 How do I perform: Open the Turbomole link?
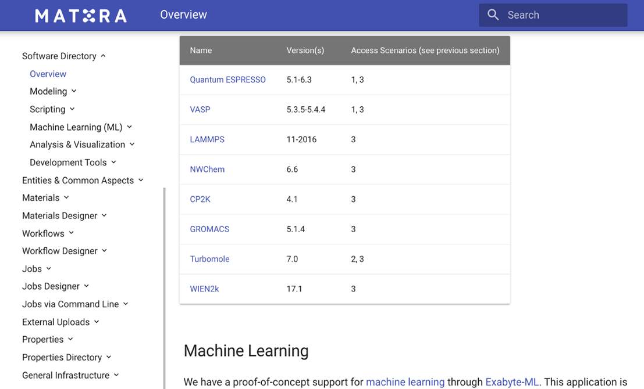[209, 259]
